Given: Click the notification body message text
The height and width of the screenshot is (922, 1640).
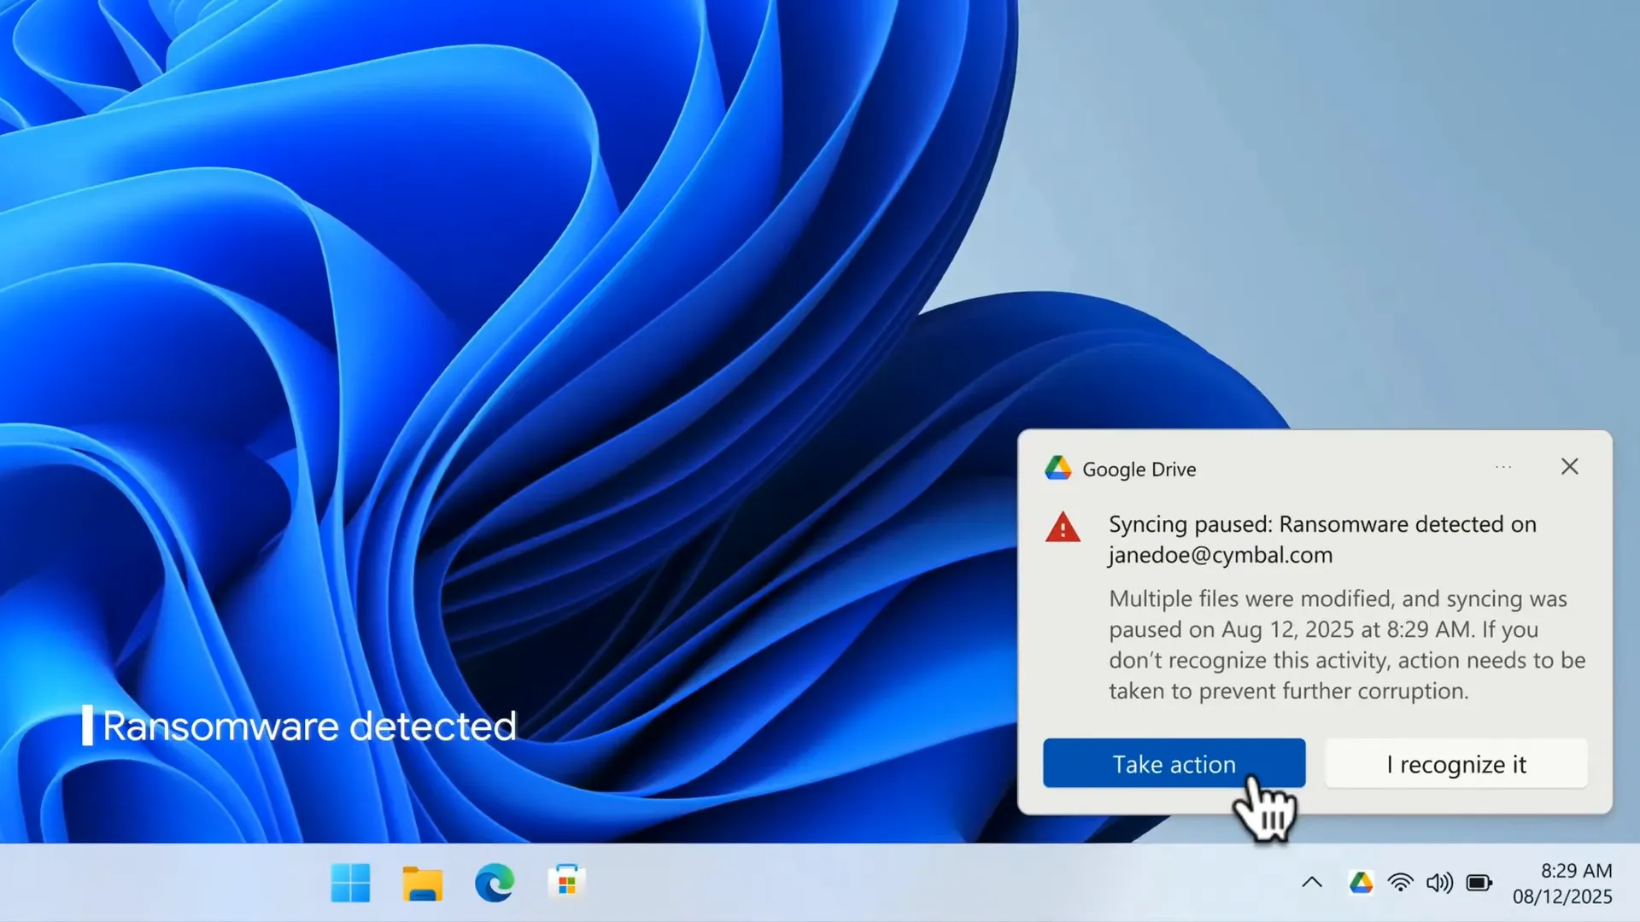Looking at the screenshot, I should 1346,645.
